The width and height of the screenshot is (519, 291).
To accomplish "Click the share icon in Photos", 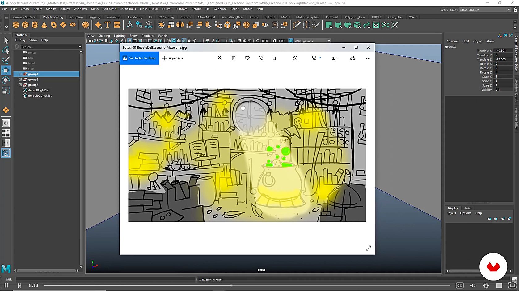I will point(334,58).
